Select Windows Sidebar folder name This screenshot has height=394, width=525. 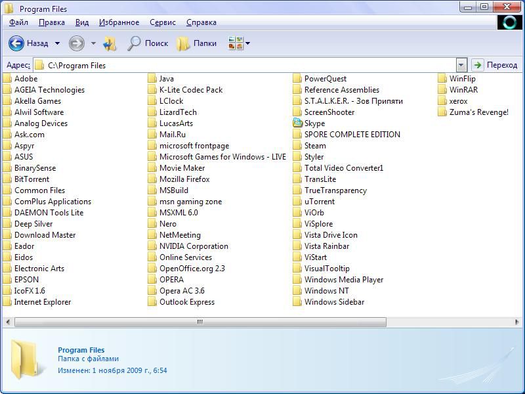click(x=334, y=302)
